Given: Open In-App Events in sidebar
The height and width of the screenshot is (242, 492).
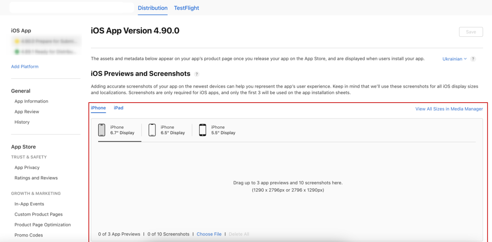Looking at the screenshot, I should pyautogui.click(x=29, y=204).
